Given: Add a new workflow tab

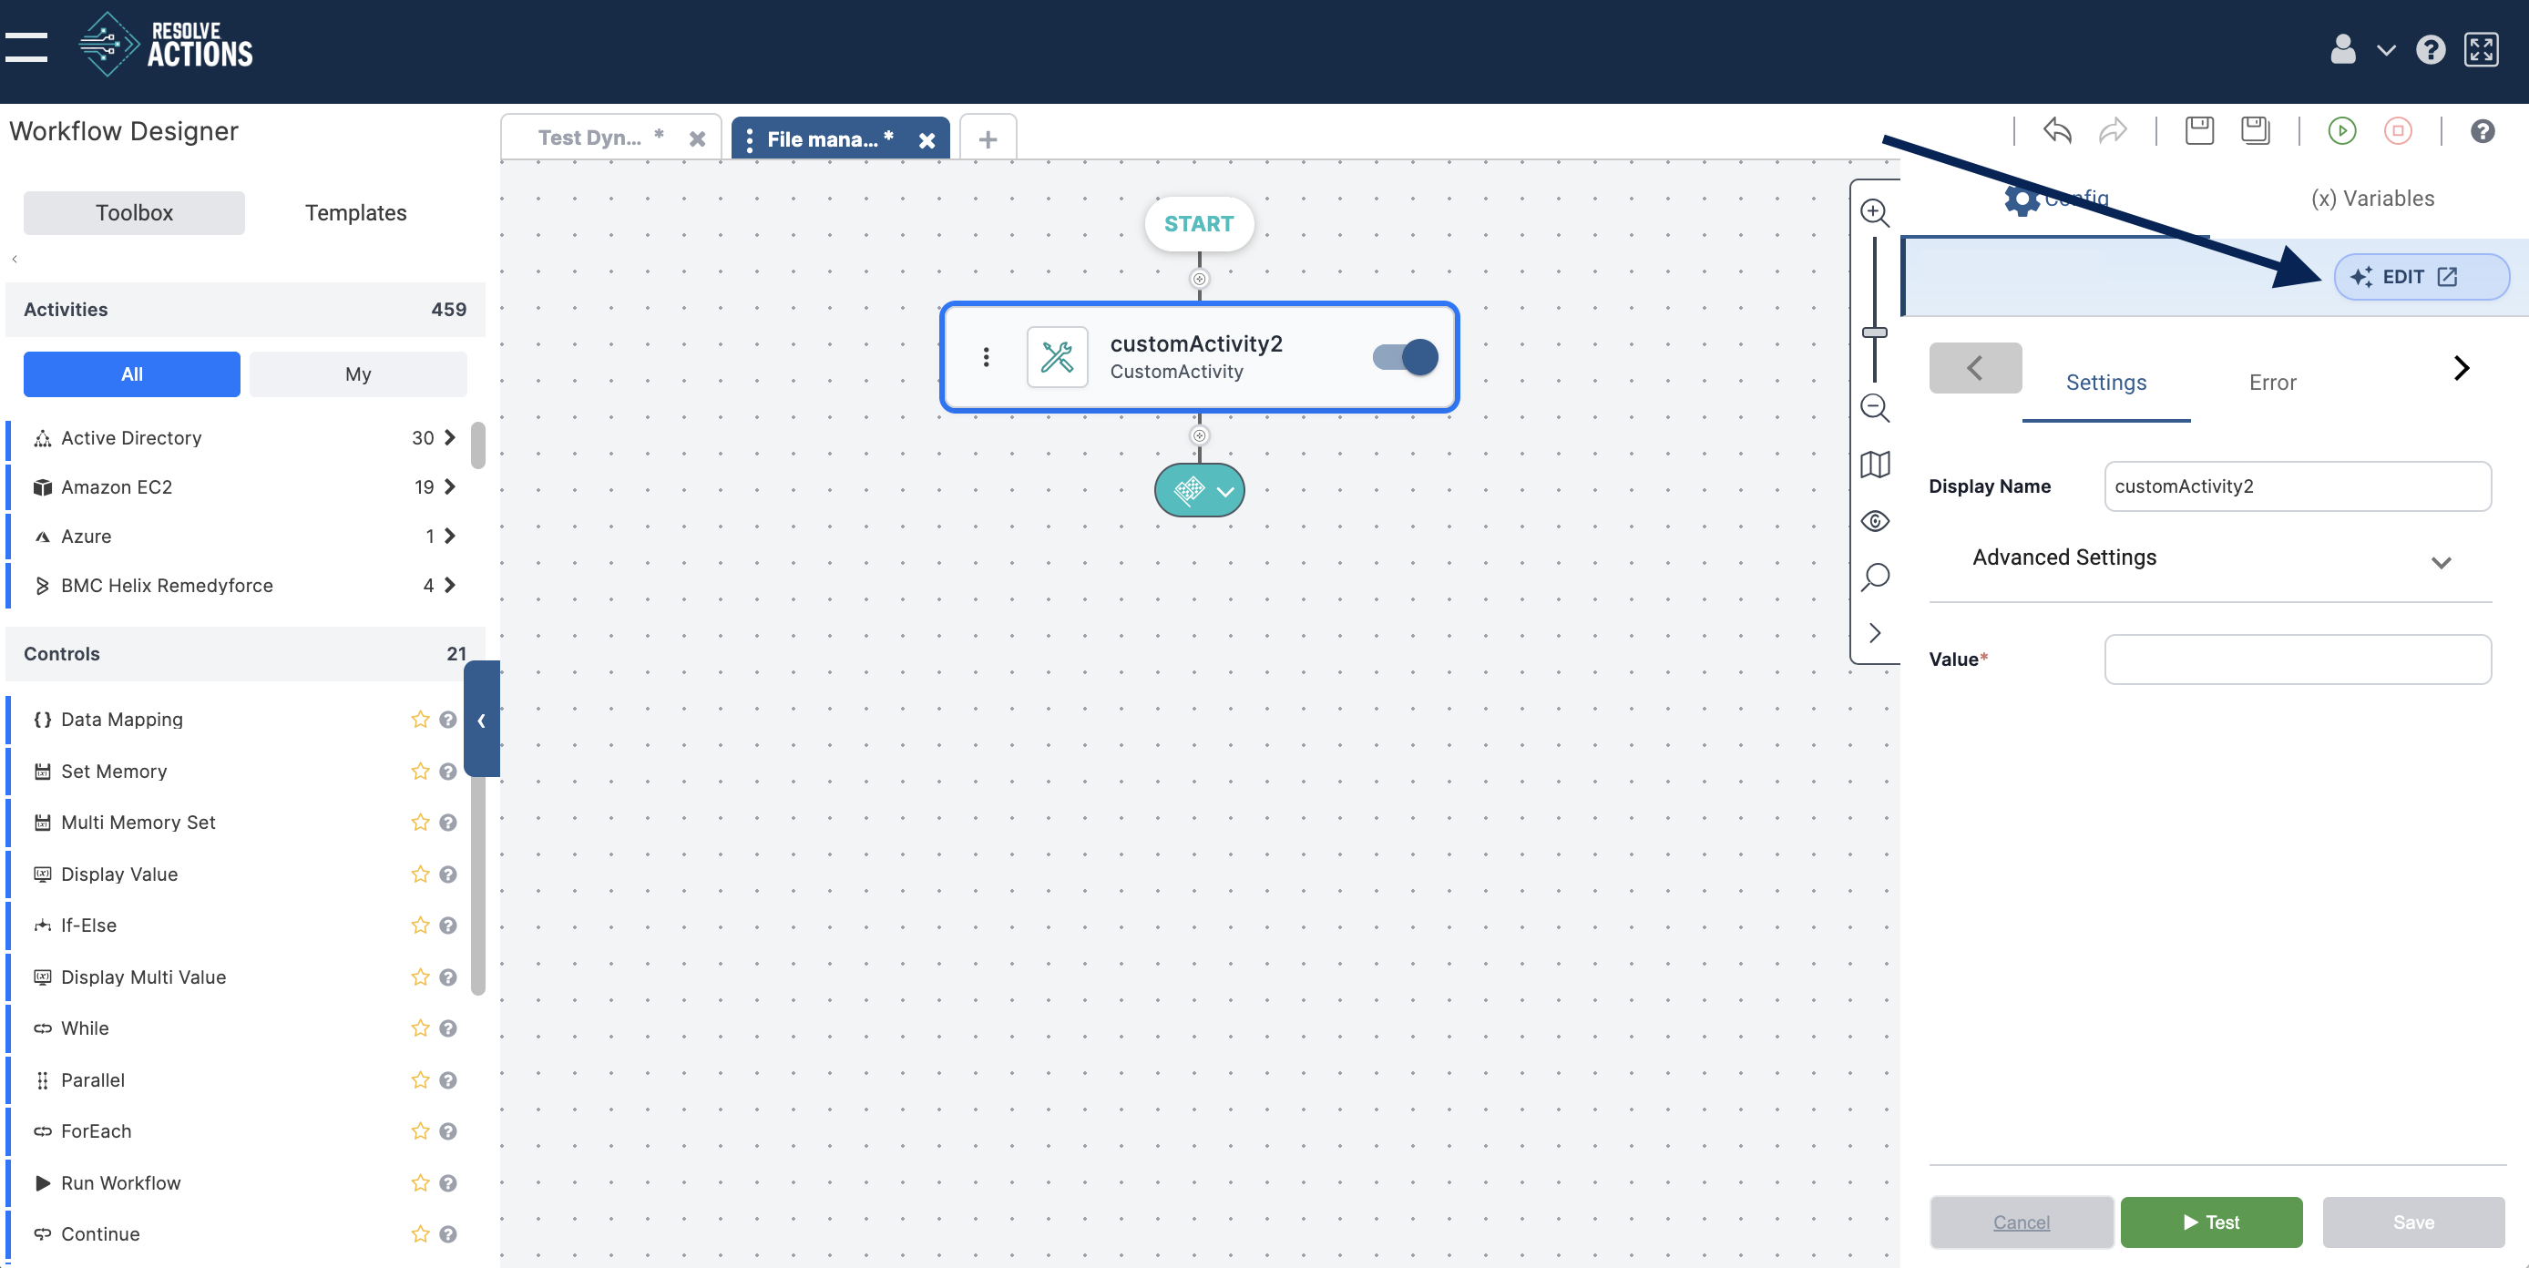Looking at the screenshot, I should pos(988,139).
